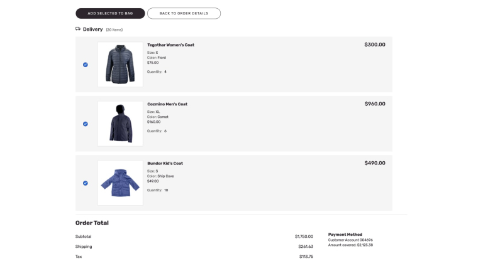Click the Order Total heading
This screenshot has height=271, width=483.
[x=92, y=223]
